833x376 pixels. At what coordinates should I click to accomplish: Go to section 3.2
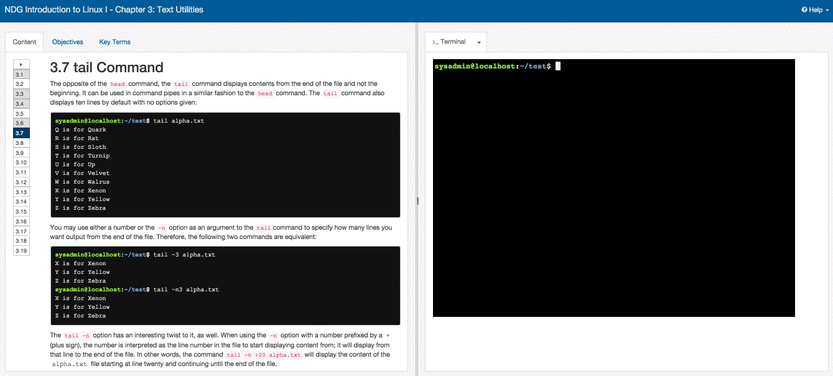21,83
